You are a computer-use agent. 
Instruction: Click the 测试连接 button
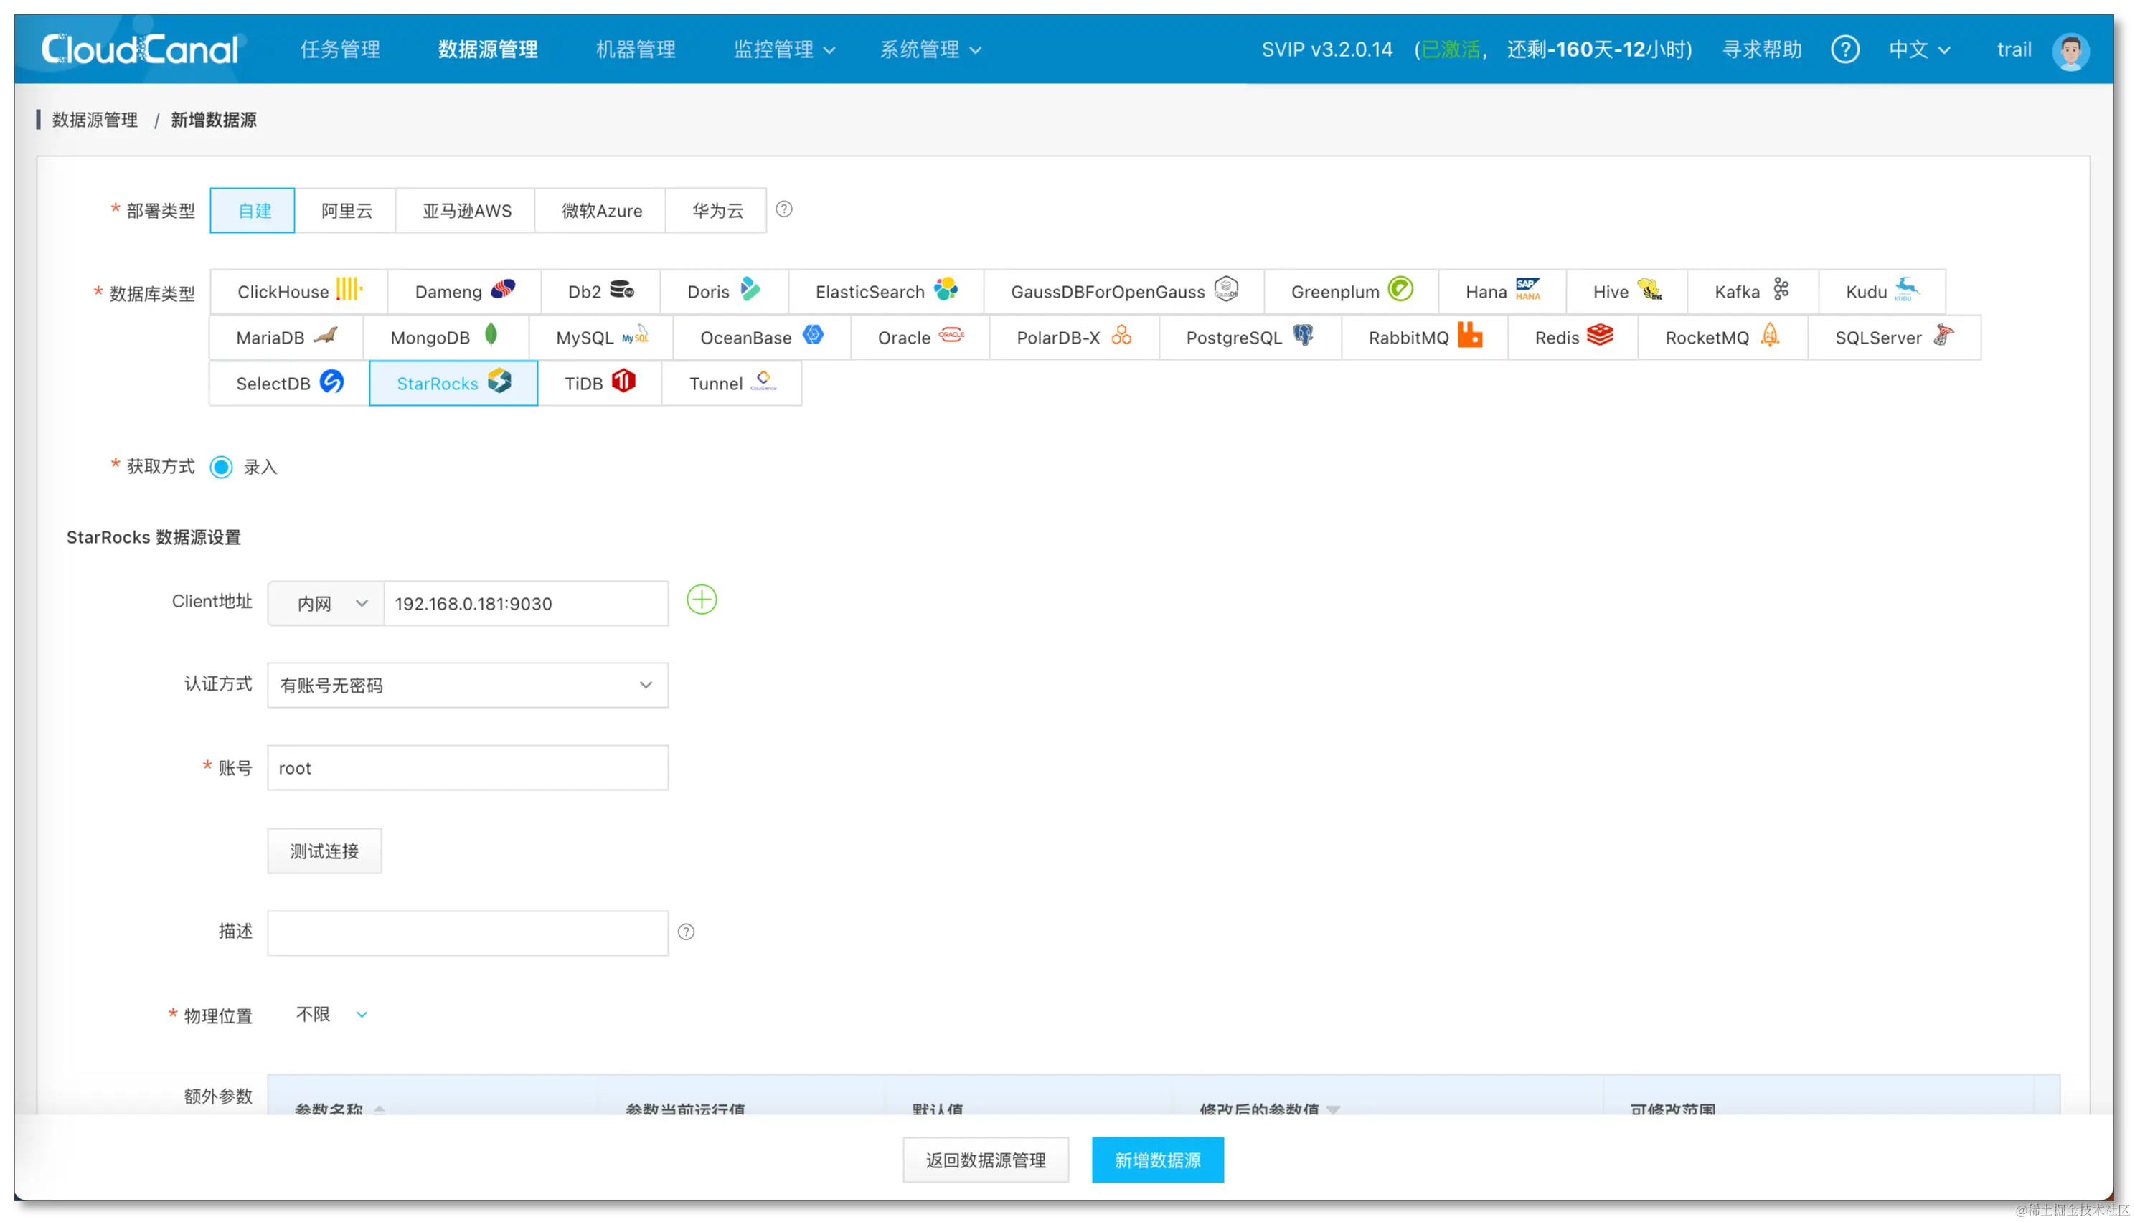pyautogui.click(x=324, y=851)
